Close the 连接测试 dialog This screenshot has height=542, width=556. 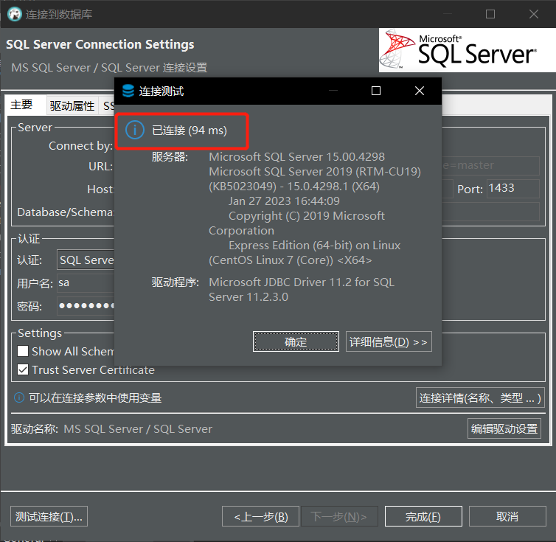point(420,91)
